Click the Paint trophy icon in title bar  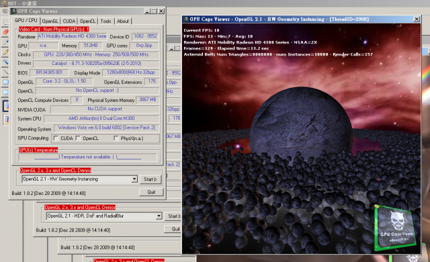(x=4, y=3)
